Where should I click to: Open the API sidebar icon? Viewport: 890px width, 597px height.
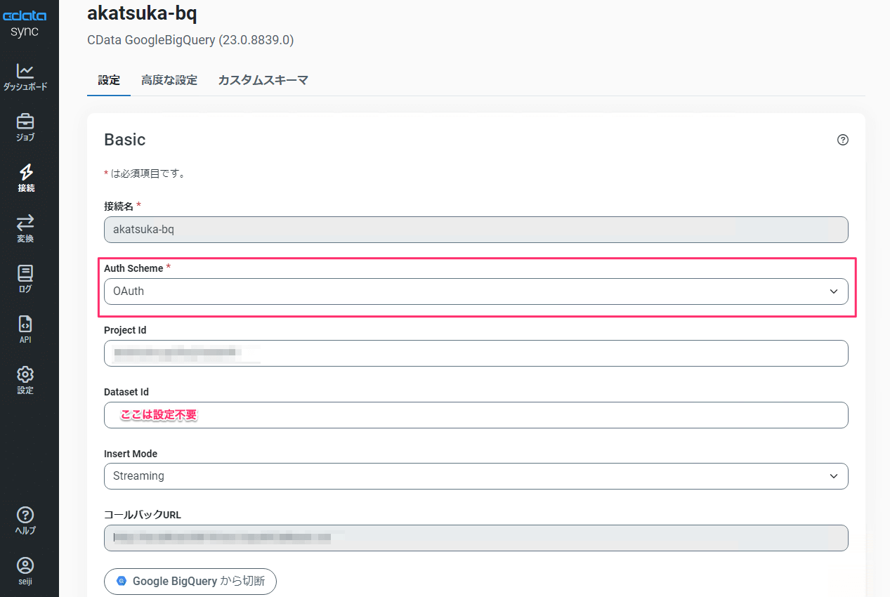click(x=25, y=330)
